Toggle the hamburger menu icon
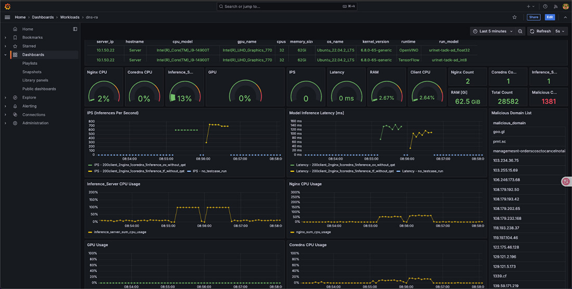Screen dimensions: 572x289 [x=7, y=17]
